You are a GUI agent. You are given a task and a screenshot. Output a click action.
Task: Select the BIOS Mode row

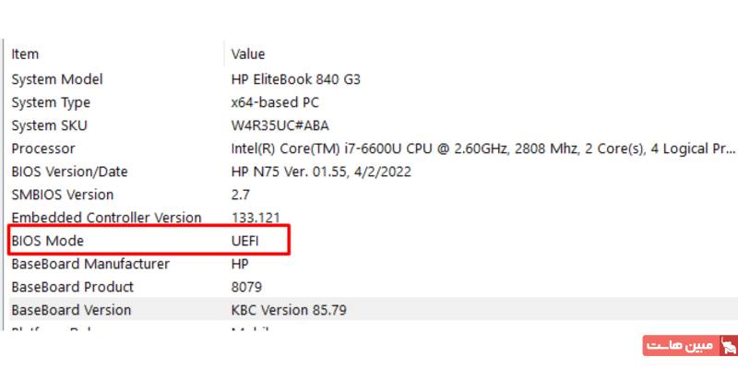pos(50,241)
